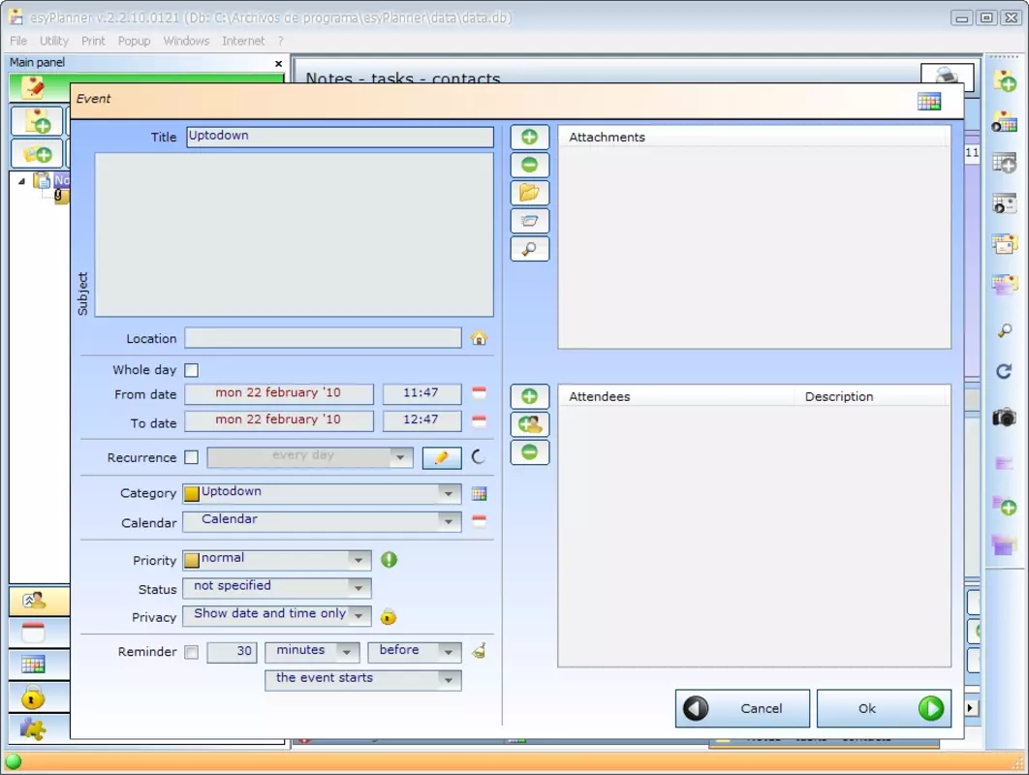
Task: Remove attachment with green minus icon
Action: 530,165
